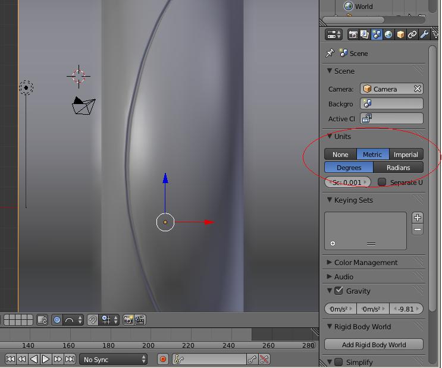Viewport: 442px width, 368px height.
Task: Enable the Separate Units checkbox
Action: (382, 182)
